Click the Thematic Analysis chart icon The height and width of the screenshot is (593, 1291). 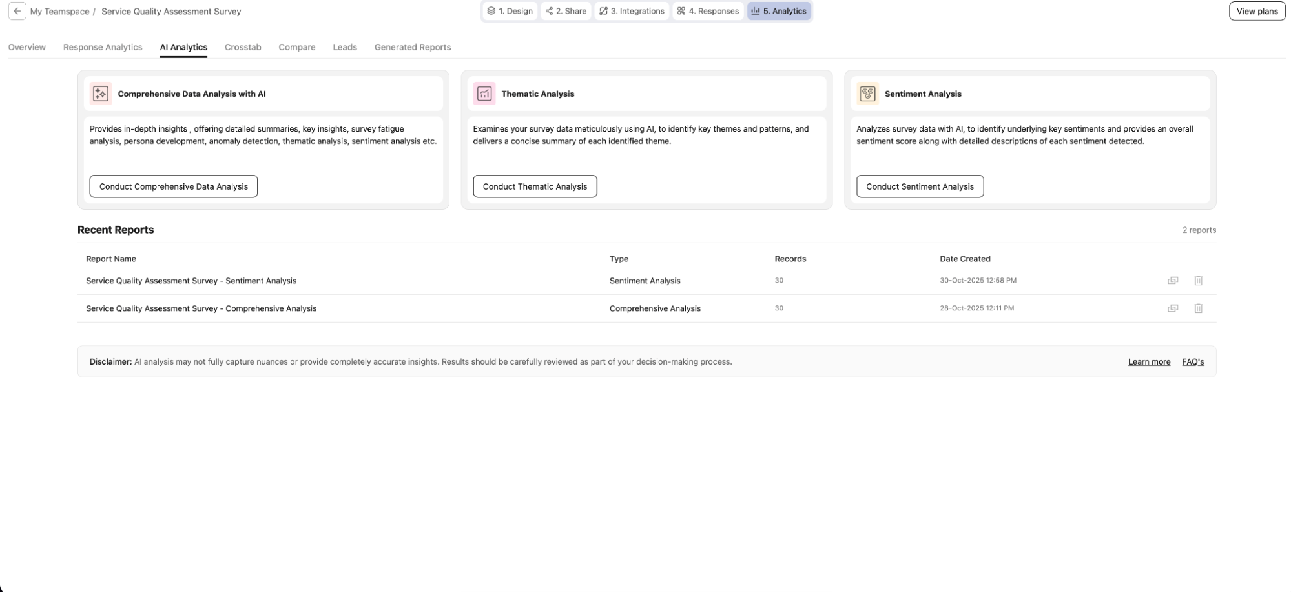click(484, 94)
